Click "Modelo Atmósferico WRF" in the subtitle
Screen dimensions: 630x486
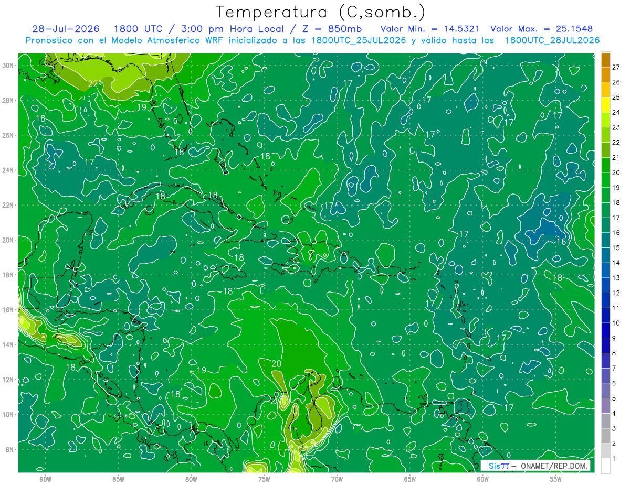[166, 40]
